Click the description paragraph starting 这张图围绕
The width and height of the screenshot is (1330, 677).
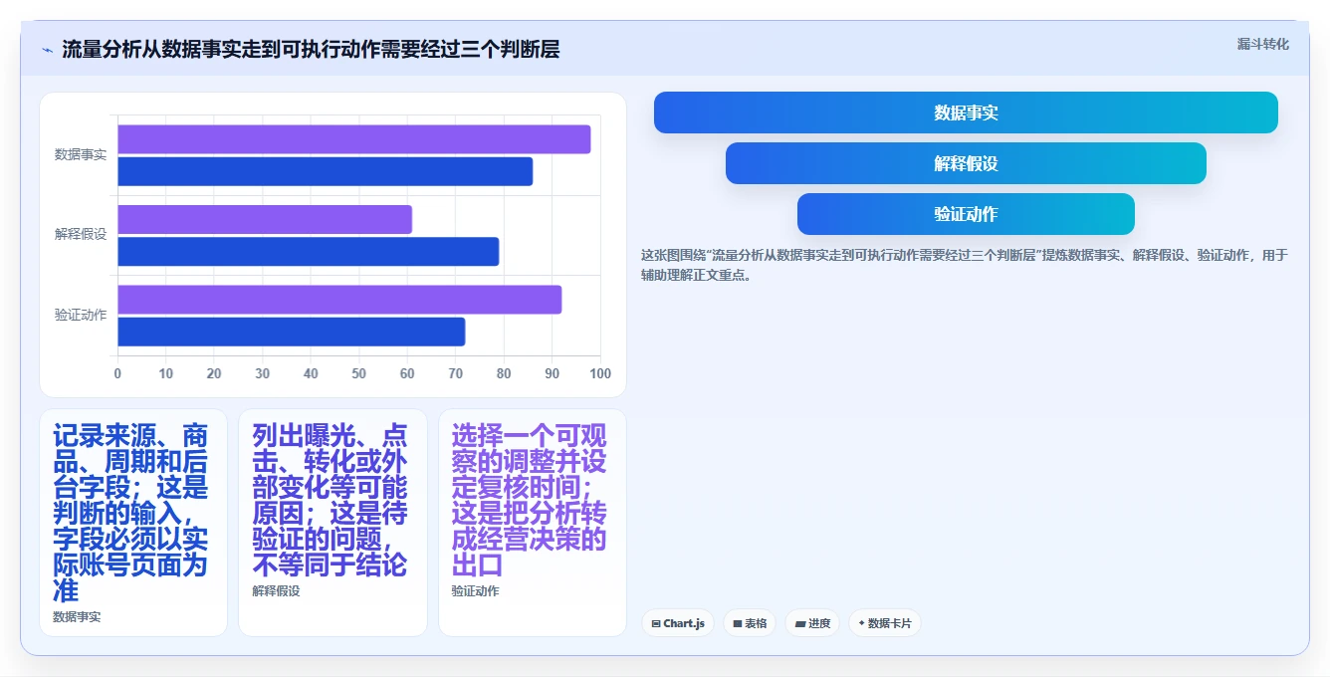965,266
